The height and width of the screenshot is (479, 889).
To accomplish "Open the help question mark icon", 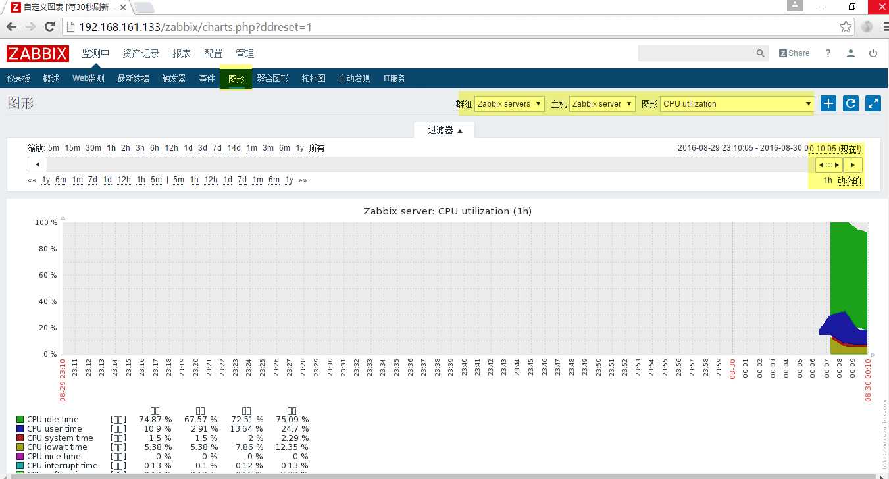I will coord(828,53).
